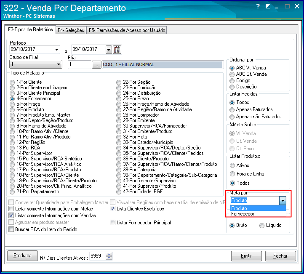Click the help question mark icon
Image resolution: width=304 pixels, height=274 pixels.
pos(258,6)
